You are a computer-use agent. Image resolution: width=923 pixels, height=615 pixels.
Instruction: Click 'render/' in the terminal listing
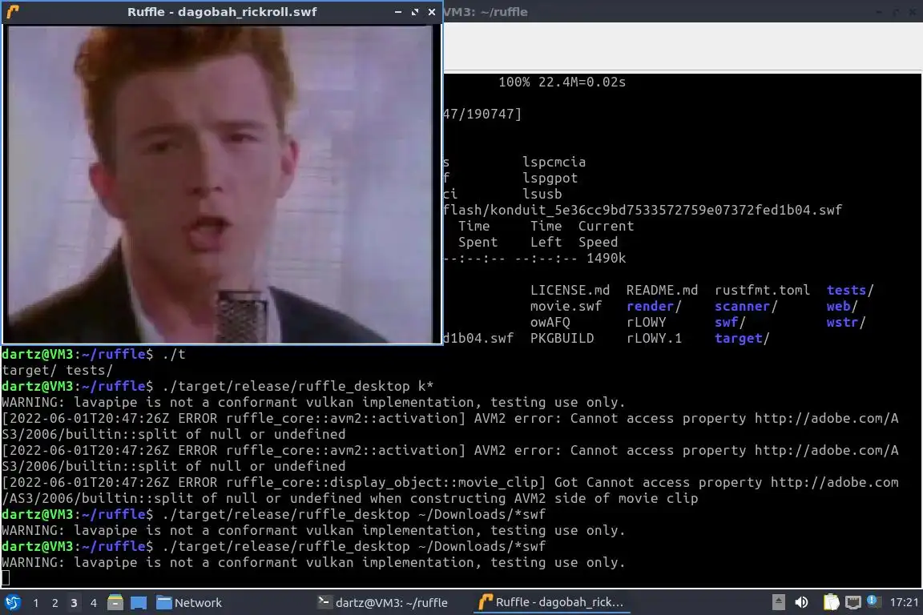654,306
